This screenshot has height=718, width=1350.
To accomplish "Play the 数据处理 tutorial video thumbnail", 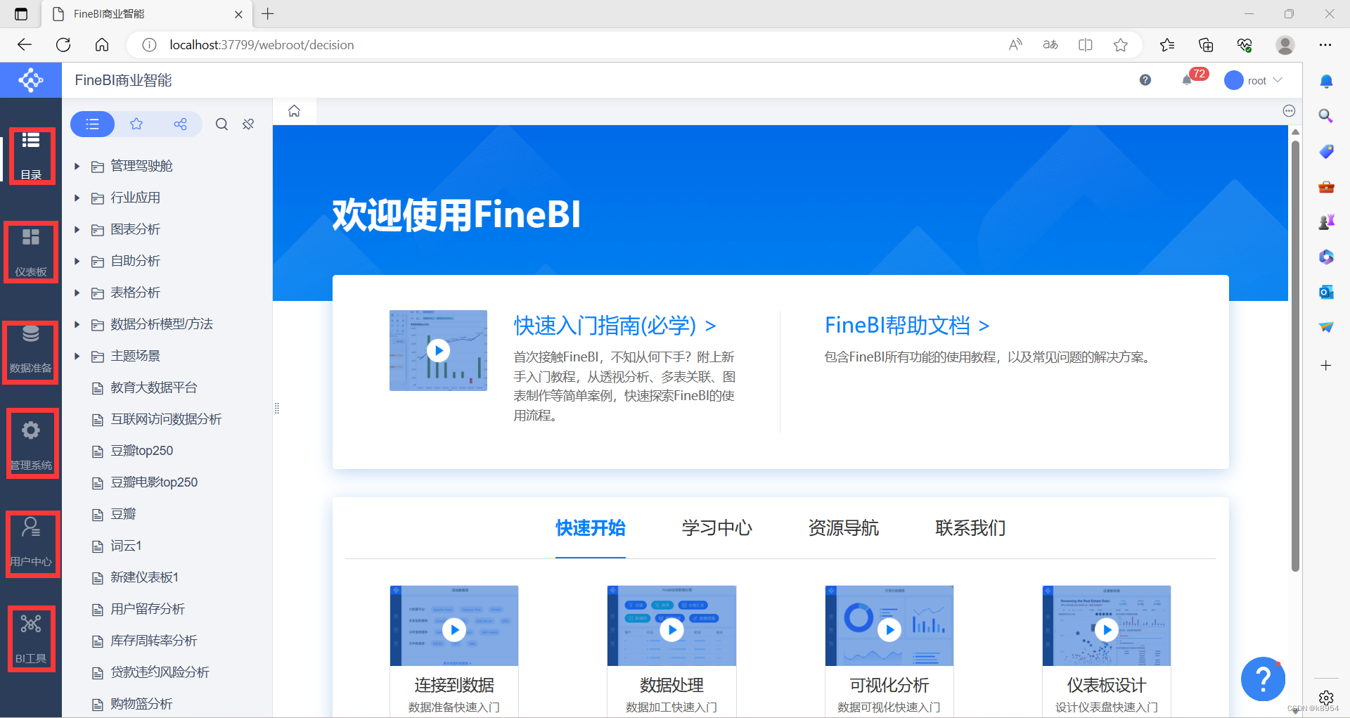I will pos(671,629).
